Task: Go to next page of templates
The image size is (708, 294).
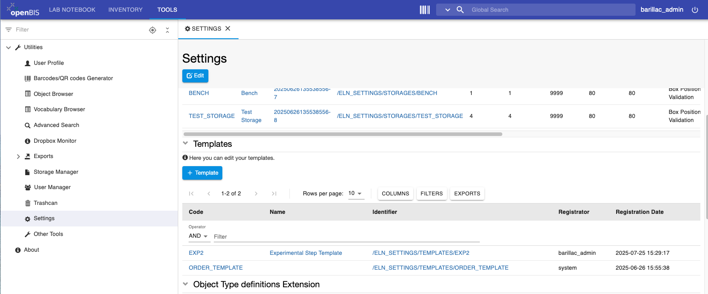Action: click(x=256, y=194)
